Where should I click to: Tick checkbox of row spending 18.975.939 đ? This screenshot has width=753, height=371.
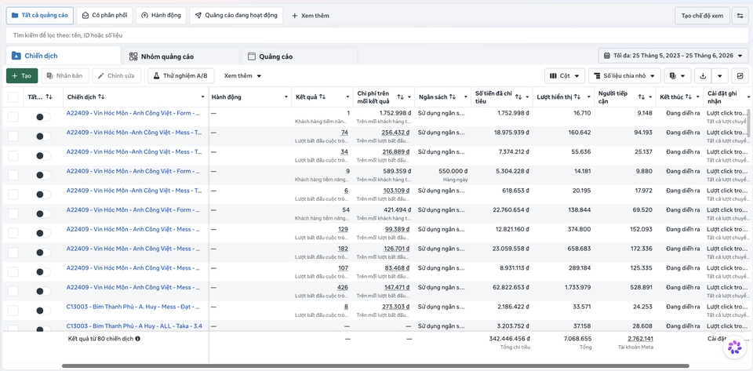pyautogui.click(x=13, y=136)
